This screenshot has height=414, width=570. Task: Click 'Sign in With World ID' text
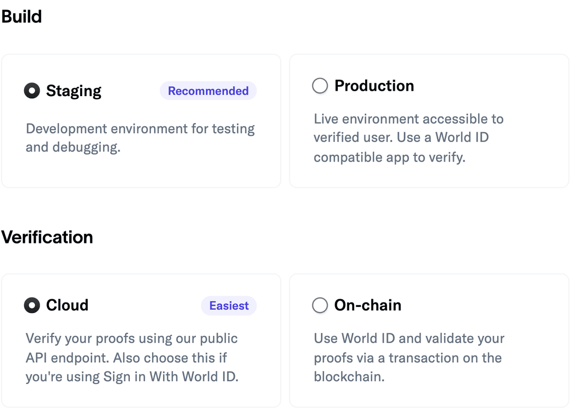pyautogui.click(x=170, y=377)
